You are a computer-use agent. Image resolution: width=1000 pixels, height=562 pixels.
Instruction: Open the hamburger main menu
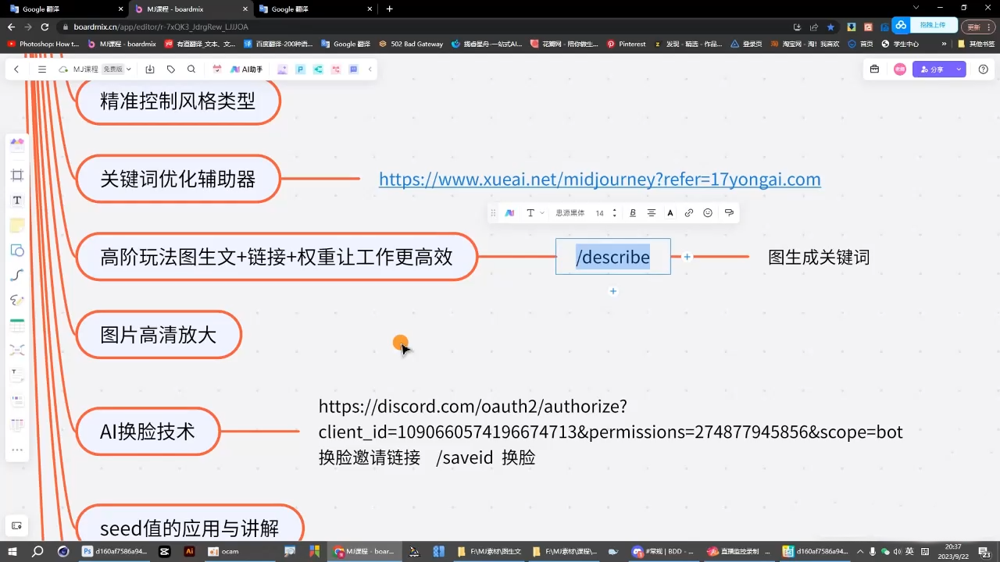pyautogui.click(x=42, y=69)
